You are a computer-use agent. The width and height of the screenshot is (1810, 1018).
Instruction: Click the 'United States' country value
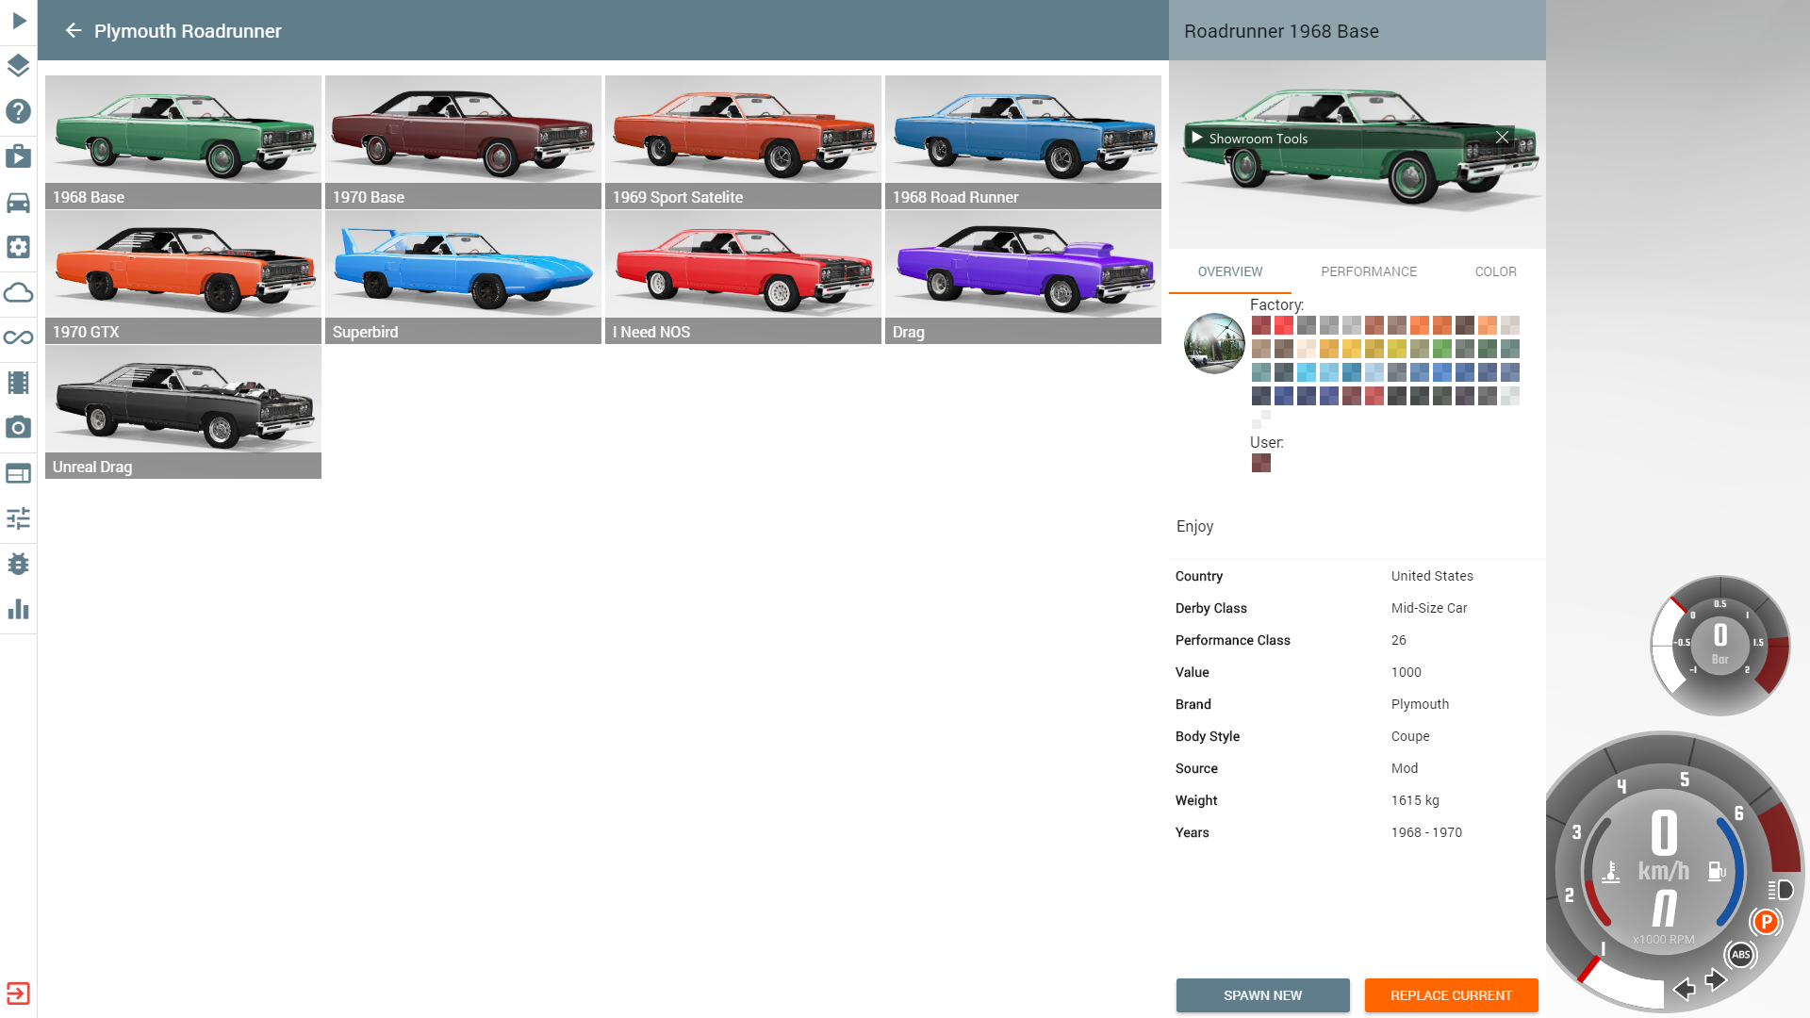(x=1431, y=576)
